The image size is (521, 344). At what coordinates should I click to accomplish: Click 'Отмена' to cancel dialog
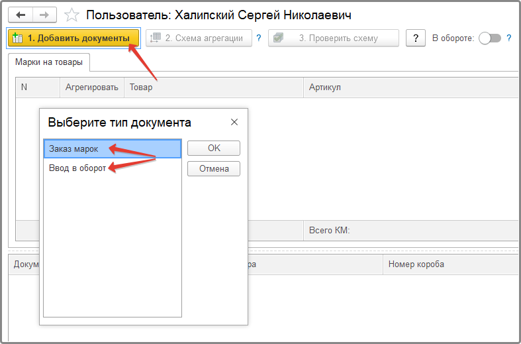[x=214, y=168]
